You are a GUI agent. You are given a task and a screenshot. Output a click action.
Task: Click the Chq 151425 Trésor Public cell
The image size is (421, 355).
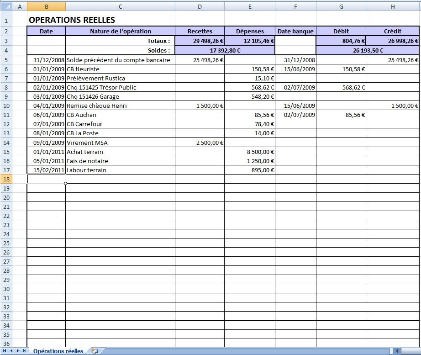coord(120,87)
